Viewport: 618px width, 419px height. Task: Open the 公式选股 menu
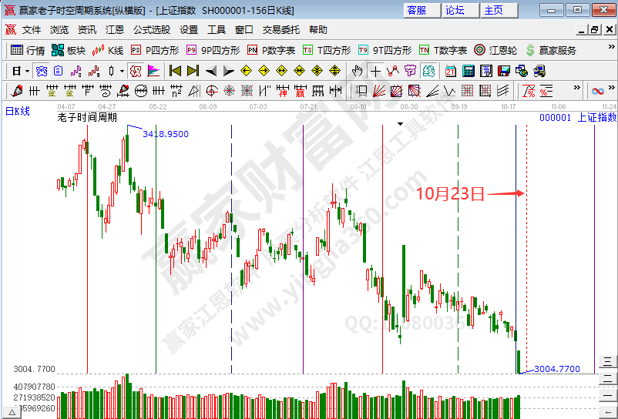point(151,29)
